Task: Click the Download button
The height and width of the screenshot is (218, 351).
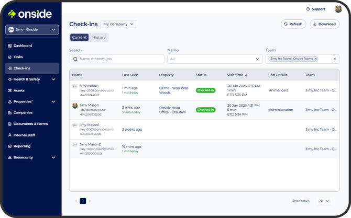Action: coord(325,24)
